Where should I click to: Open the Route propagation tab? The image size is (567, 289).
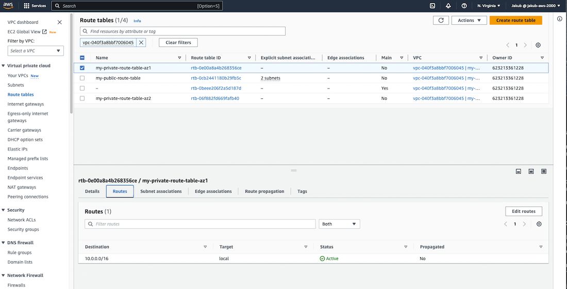pos(264,191)
